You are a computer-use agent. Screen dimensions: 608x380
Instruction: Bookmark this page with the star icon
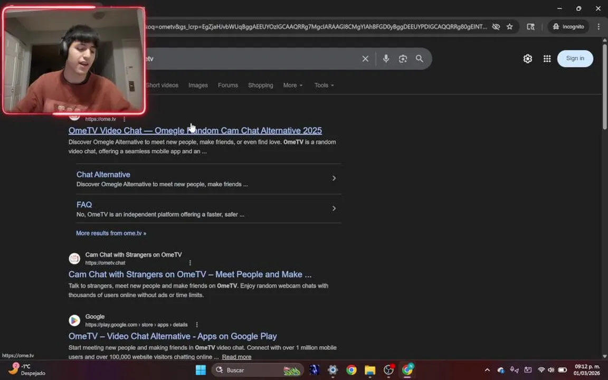(x=509, y=27)
